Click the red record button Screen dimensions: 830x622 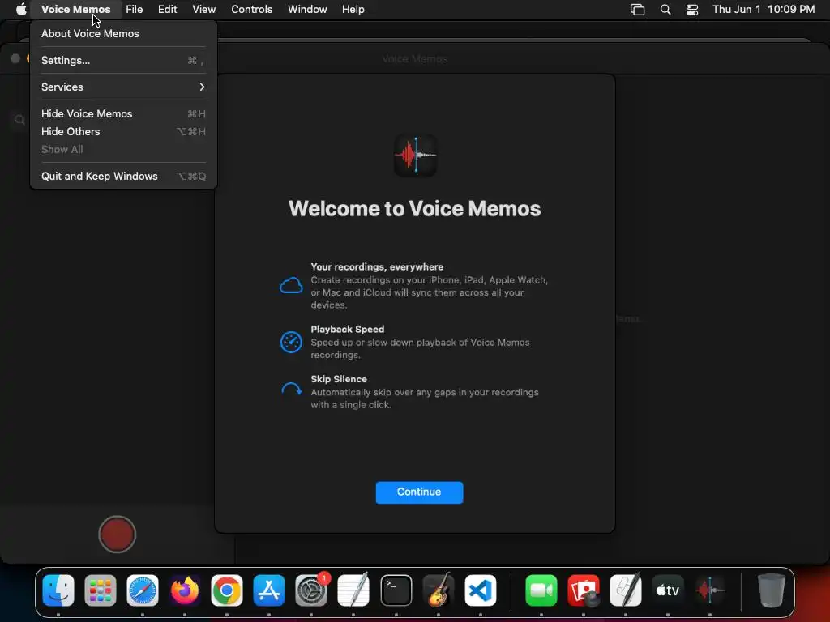(x=117, y=535)
